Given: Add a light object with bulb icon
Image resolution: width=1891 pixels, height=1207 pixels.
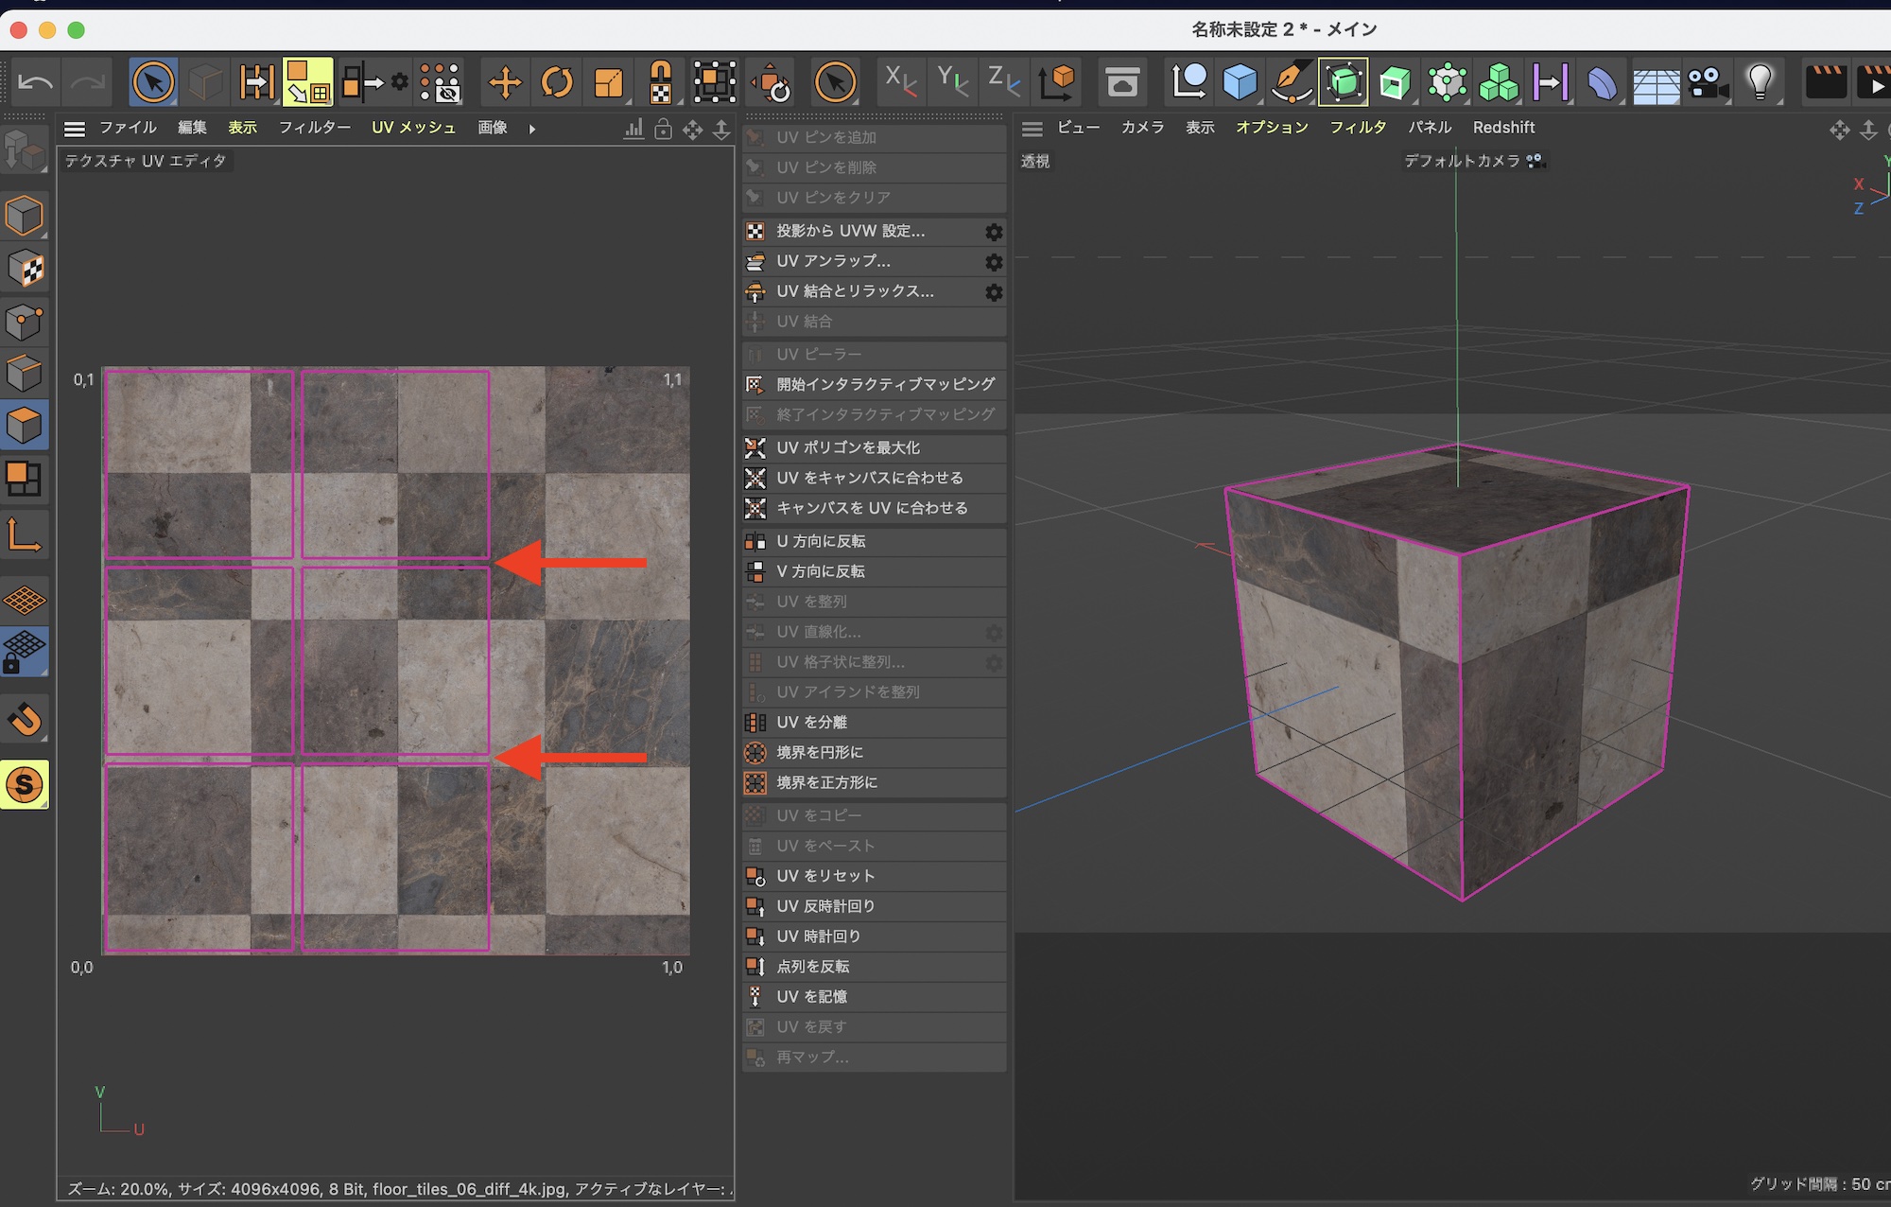Looking at the screenshot, I should coord(1760,83).
